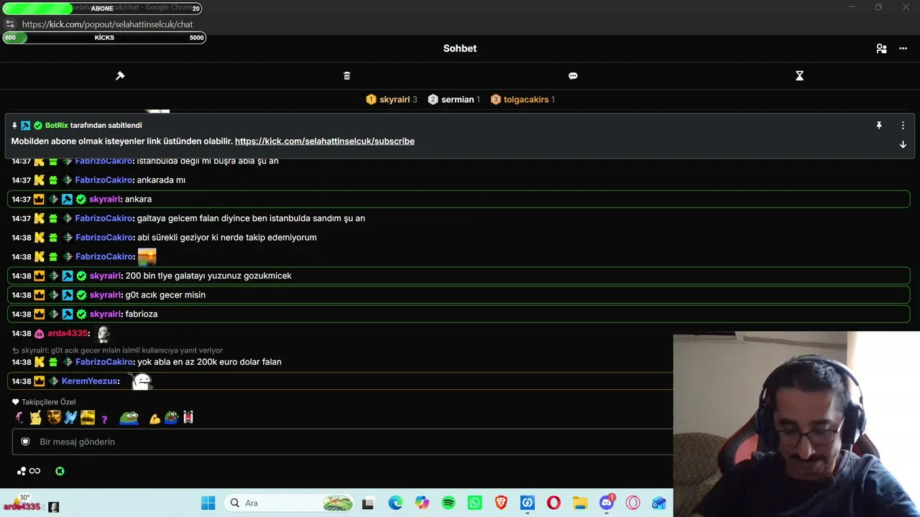Click FabrizoCakiro on the 'ankarada mı' message

(103, 180)
